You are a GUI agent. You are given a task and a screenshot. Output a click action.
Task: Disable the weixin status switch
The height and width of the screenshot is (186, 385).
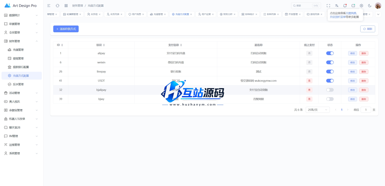330,62
